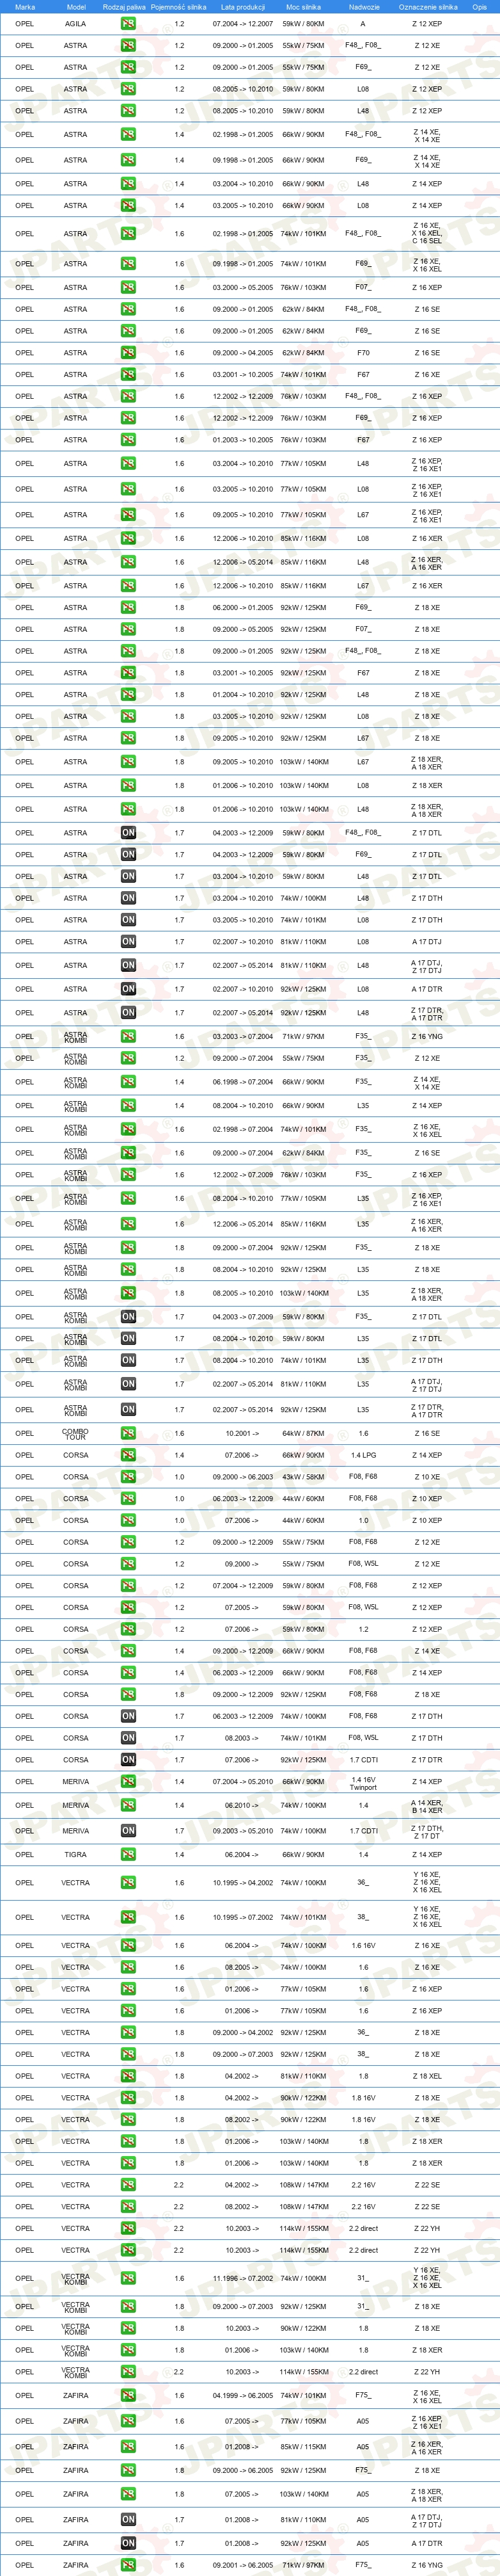Click the petrol icon in the ZAFIRA Z 16 YNG row
This screenshot has height=2576, width=500.
coord(128,2565)
